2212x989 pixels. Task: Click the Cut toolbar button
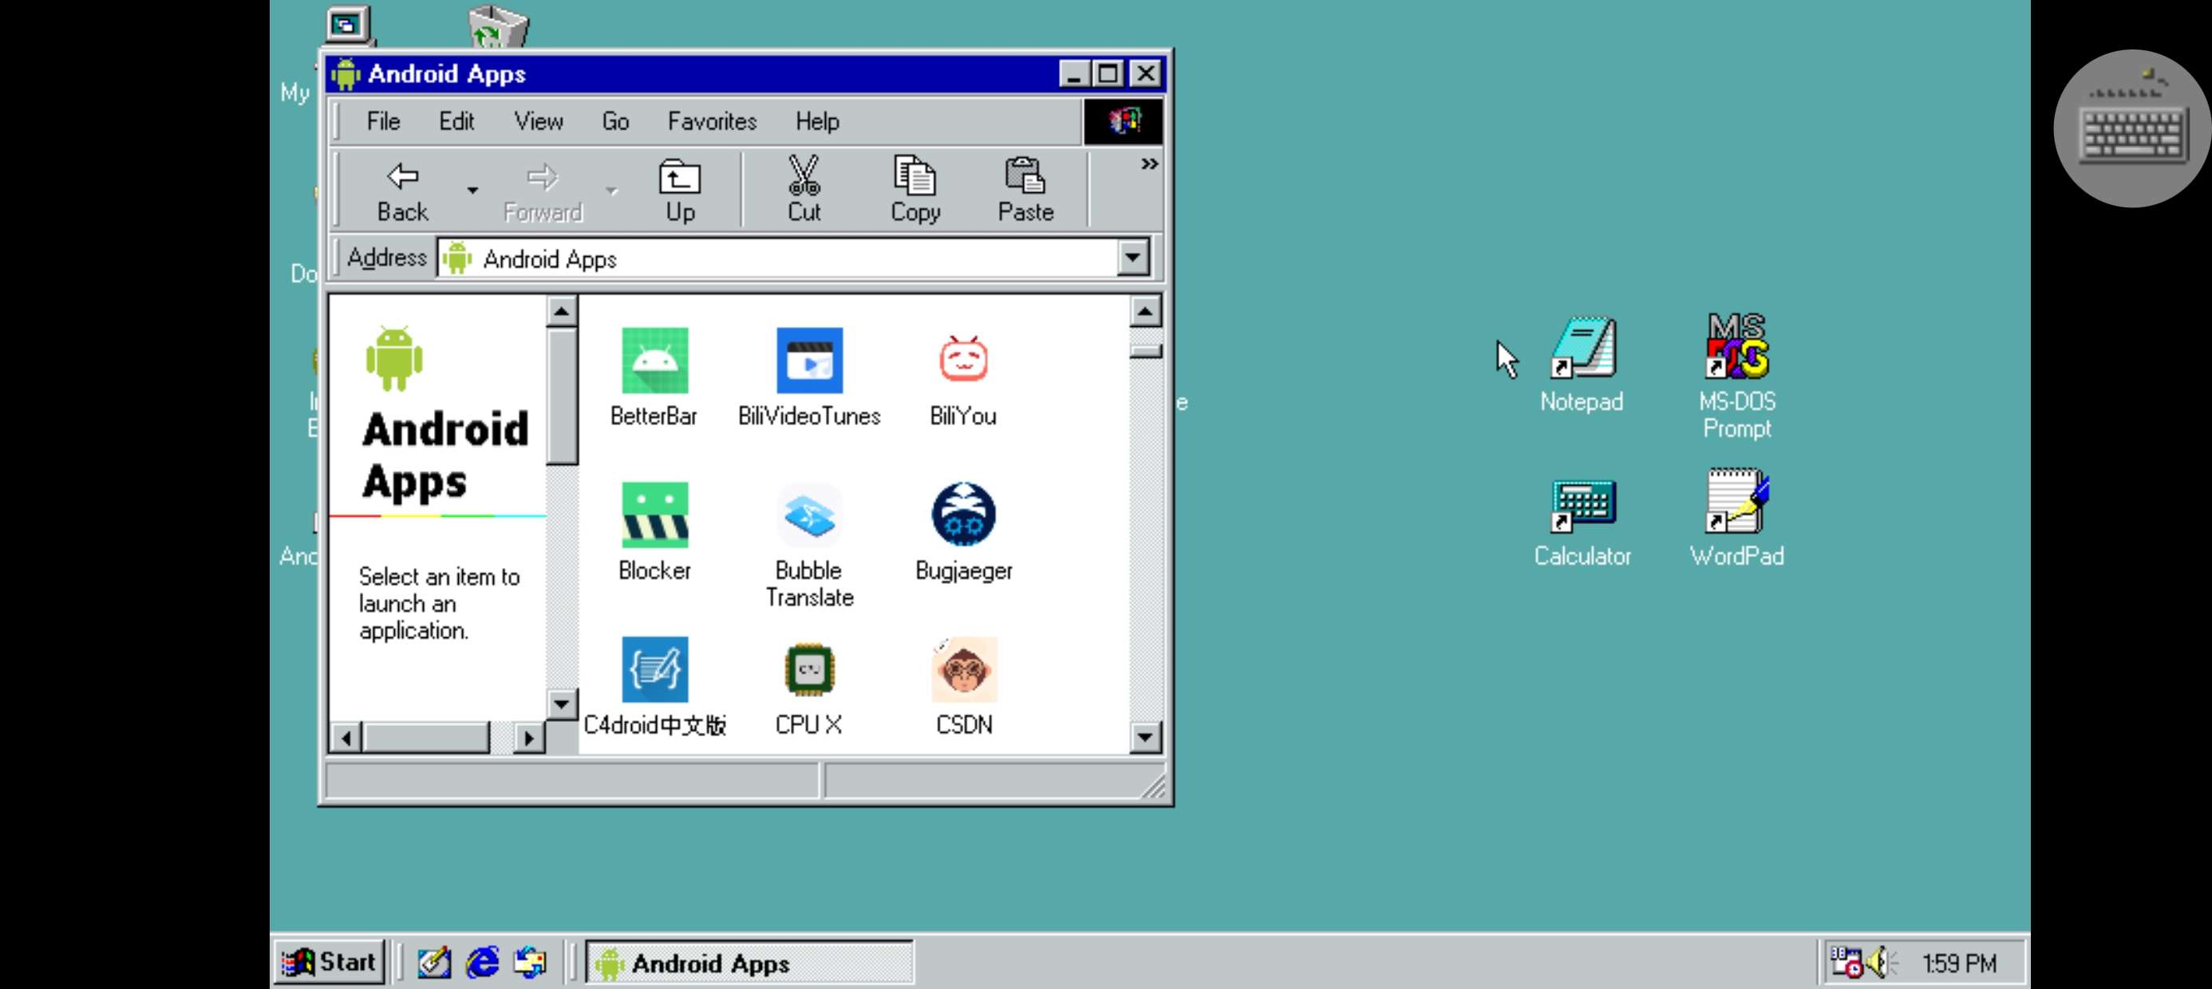(804, 190)
